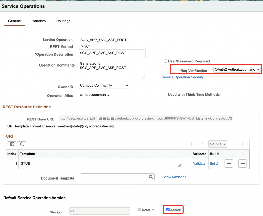Delete URI row with minus button
The height and width of the screenshot is (216, 263).
pos(242,163)
